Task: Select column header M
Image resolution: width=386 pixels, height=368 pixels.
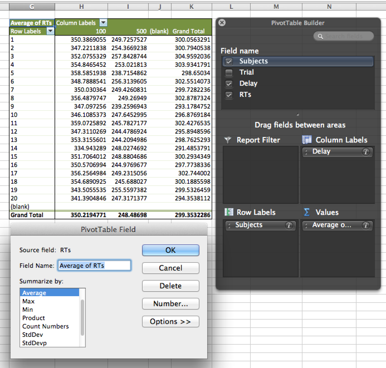Action: point(276,7)
